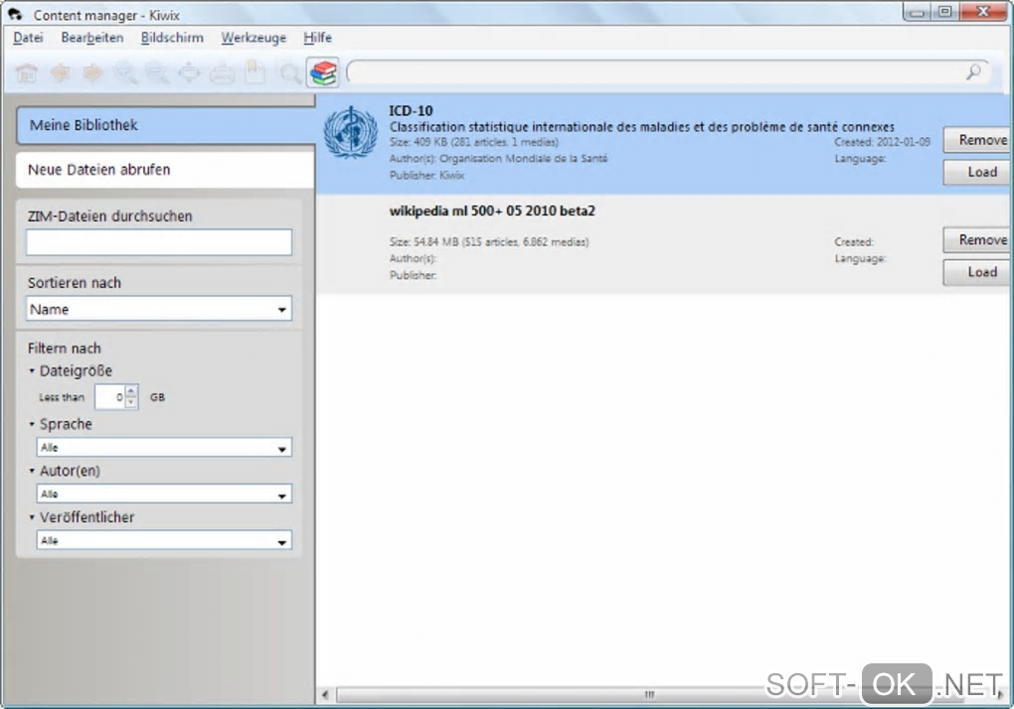Image resolution: width=1014 pixels, height=709 pixels.
Task: Minimize the Kiwix window
Action: (917, 12)
